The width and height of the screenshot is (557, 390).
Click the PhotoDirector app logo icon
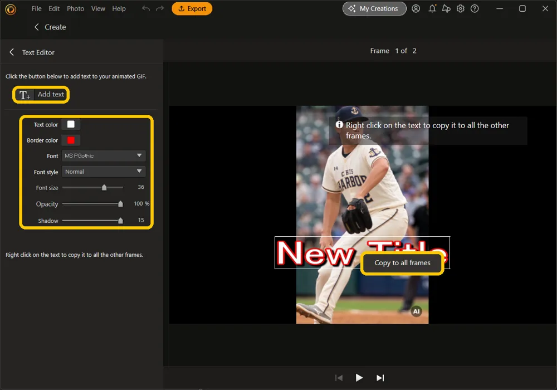point(11,9)
